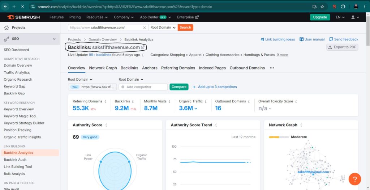Click Add up to 3 competitors

pyautogui.click(x=215, y=87)
